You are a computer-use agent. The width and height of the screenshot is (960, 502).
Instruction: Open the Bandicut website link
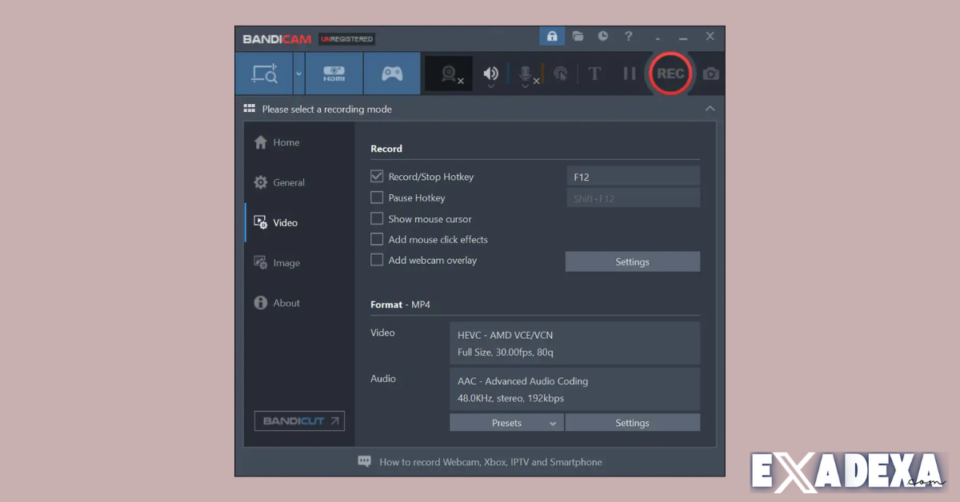pos(299,420)
